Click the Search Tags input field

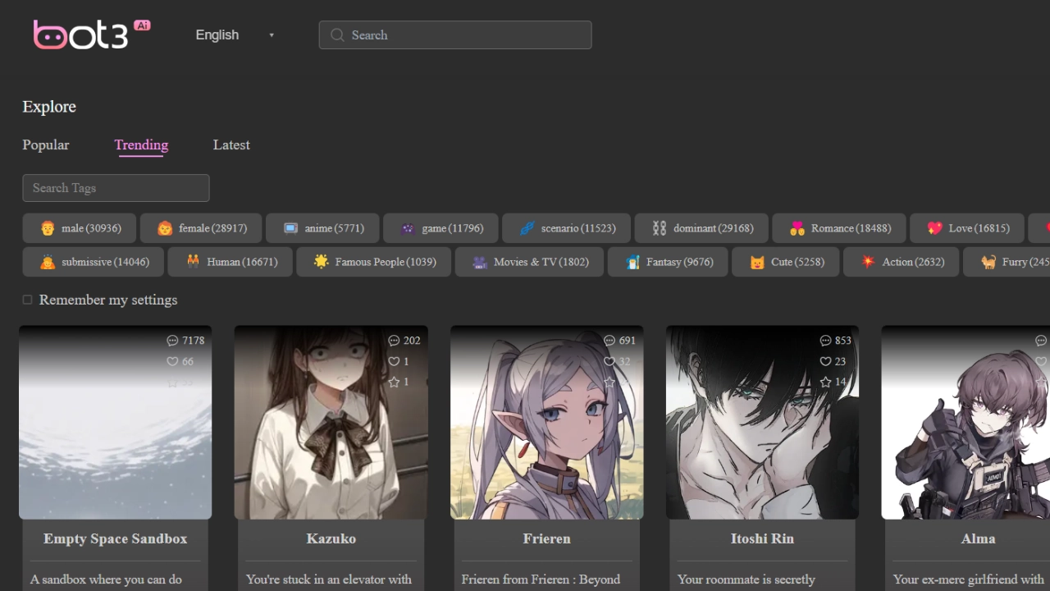pyautogui.click(x=116, y=188)
